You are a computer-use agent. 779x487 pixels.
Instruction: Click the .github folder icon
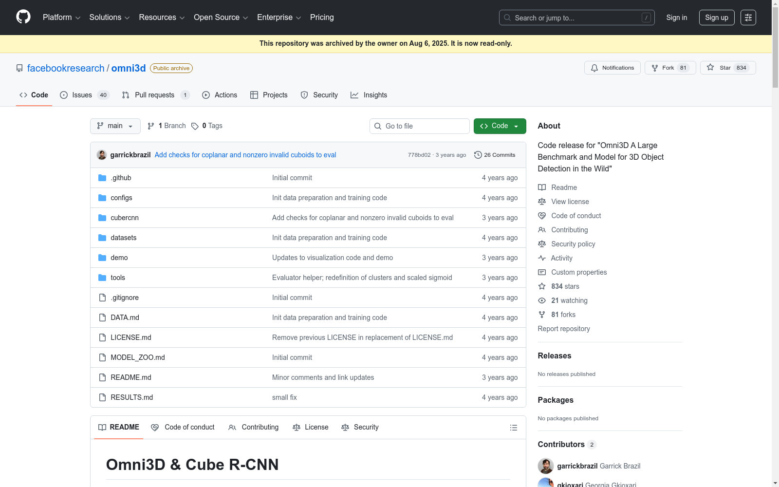[102, 178]
